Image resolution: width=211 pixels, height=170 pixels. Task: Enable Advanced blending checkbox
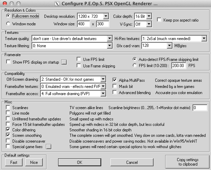[x=115, y=92]
